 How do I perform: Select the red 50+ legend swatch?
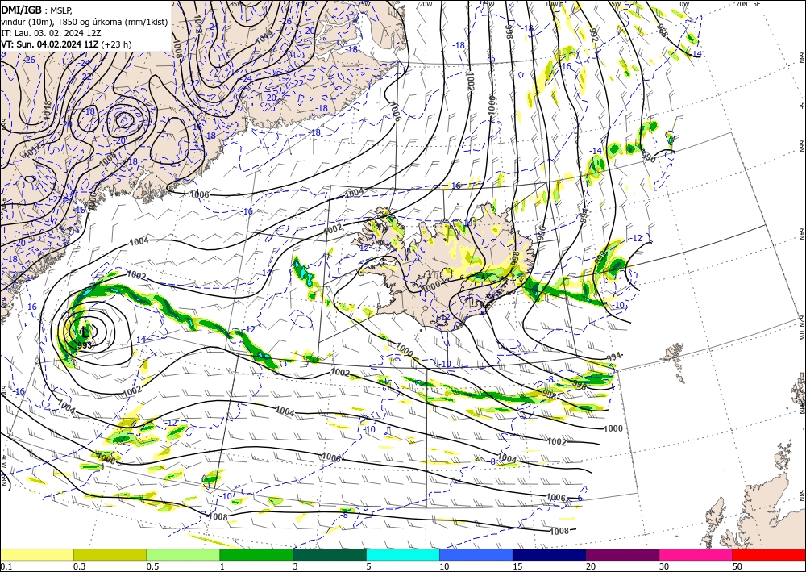[x=769, y=554]
